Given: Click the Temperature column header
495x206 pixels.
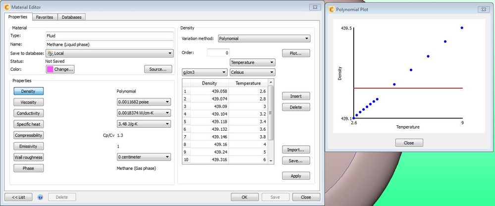Looking at the screenshot, I should (x=248, y=83).
